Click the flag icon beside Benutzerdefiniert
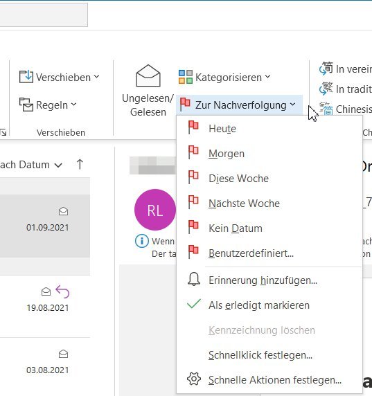The image size is (372, 396). 193,252
